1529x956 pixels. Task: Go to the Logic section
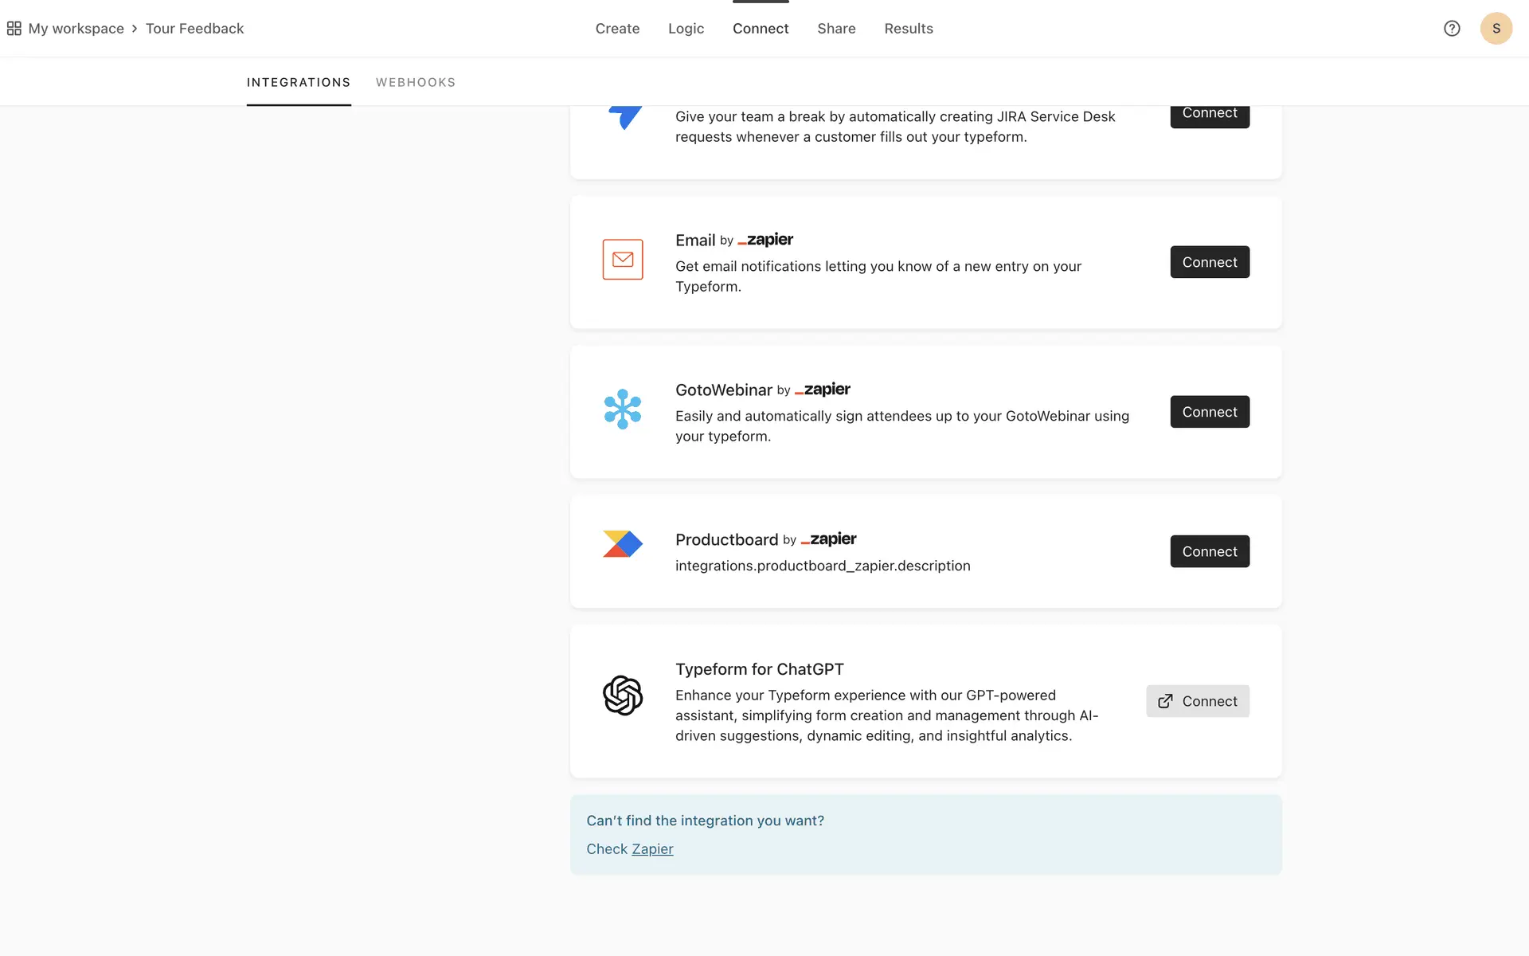686,29
